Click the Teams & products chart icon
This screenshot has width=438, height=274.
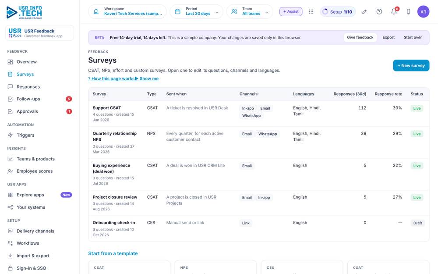[x=10, y=159]
